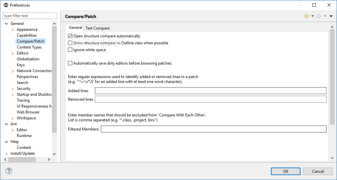Select Keys preference page

tap(21, 65)
